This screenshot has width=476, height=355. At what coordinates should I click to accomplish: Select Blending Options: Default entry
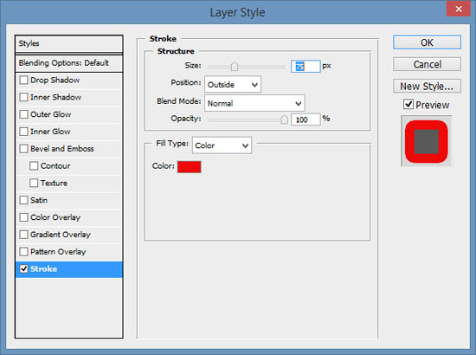69,63
